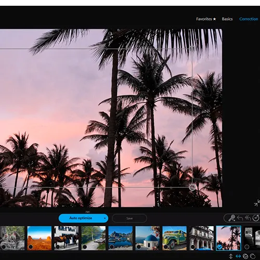Image resolution: width=260 pixels, height=260 pixels.
Task: Toggle selection circle on mountain lake thumbnail
Action: (112, 246)
